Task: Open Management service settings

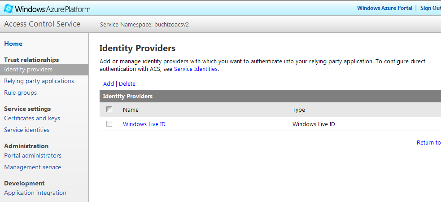Action: [x=33, y=167]
